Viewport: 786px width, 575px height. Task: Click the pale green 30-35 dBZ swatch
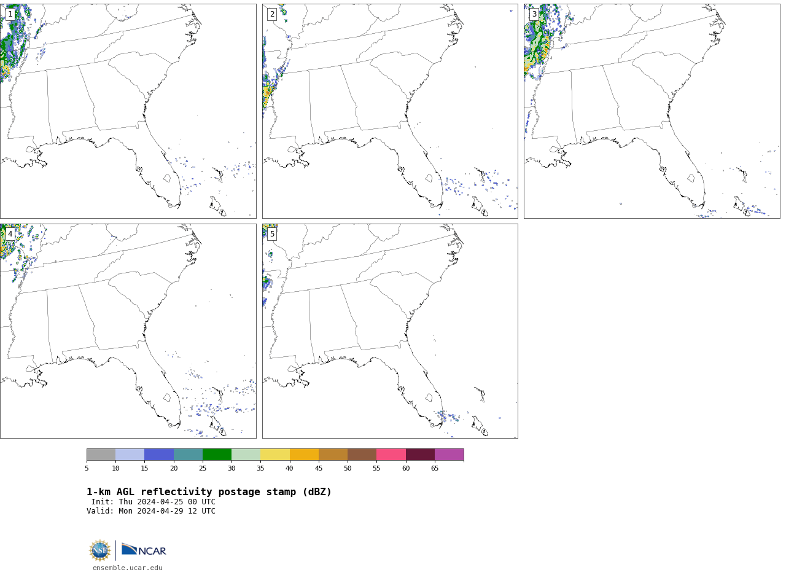(x=246, y=455)
